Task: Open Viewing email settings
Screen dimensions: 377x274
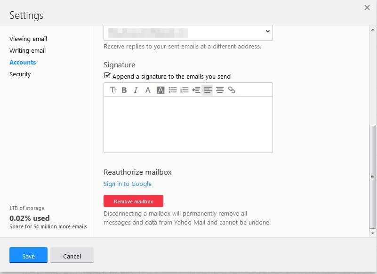Action: (x=28, y=39)
